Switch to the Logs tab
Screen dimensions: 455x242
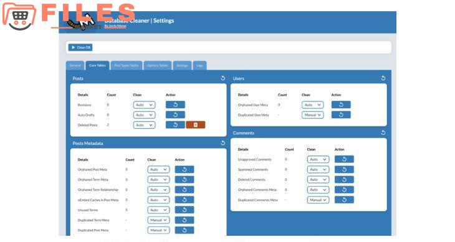point(199,65)
